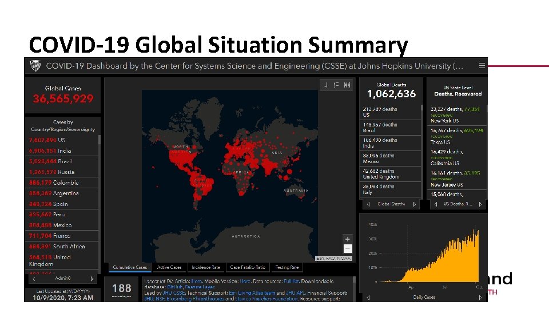Click the 212,789 deaths US entry
This screenshot has height=309, width=549.
tap(390, 112)
